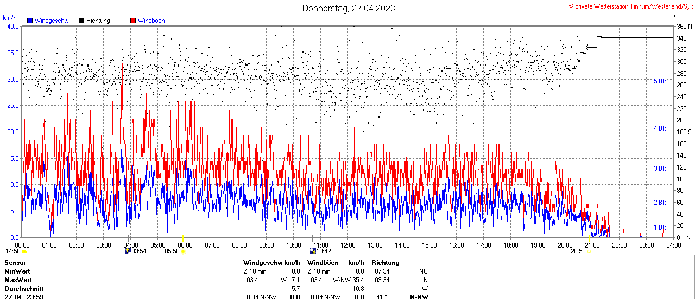Click the title Donnerstag, 27.04.2023
695x299 pixels.
pyautogui.click(x=349, y=8)
